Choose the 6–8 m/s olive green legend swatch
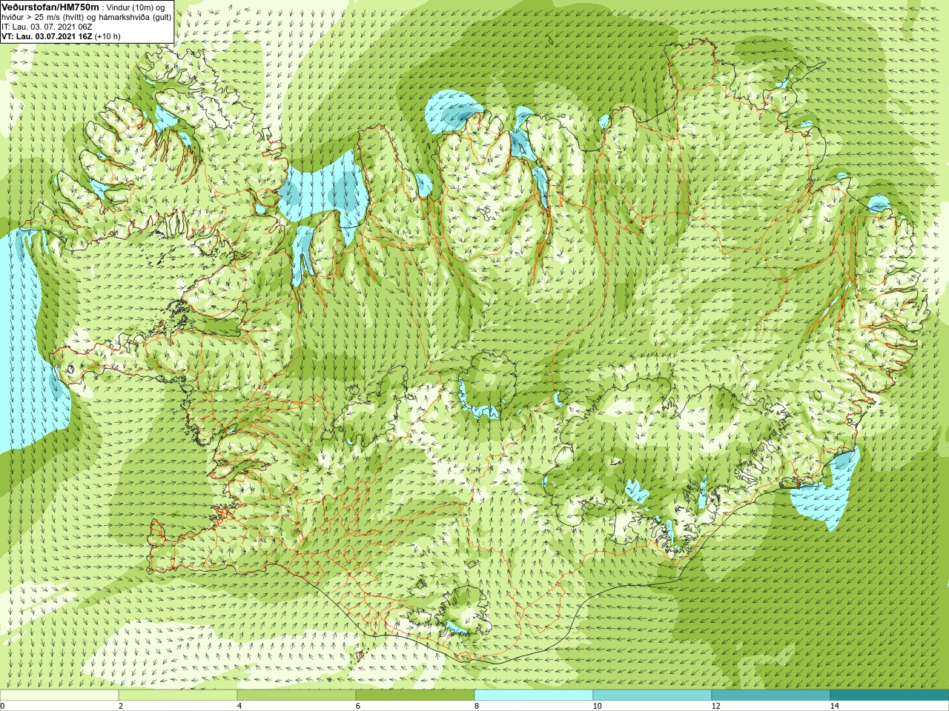 click(x=415, y=695)
